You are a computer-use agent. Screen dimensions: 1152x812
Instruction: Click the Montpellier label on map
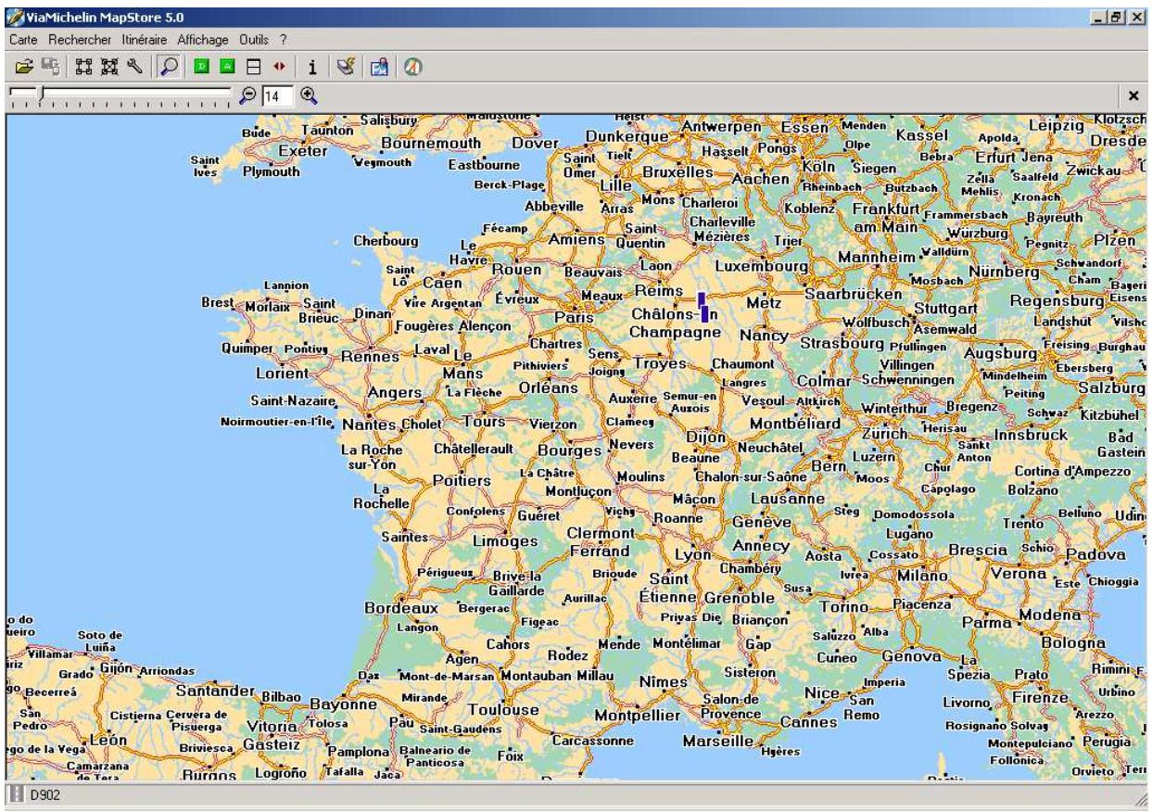click(638, 717)
